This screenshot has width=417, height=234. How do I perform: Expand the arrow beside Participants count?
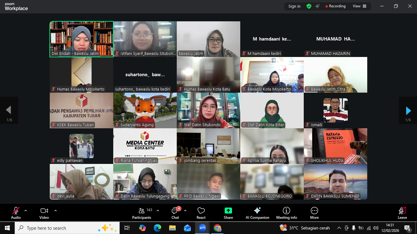pyautogui.click(x=158, y=211)
